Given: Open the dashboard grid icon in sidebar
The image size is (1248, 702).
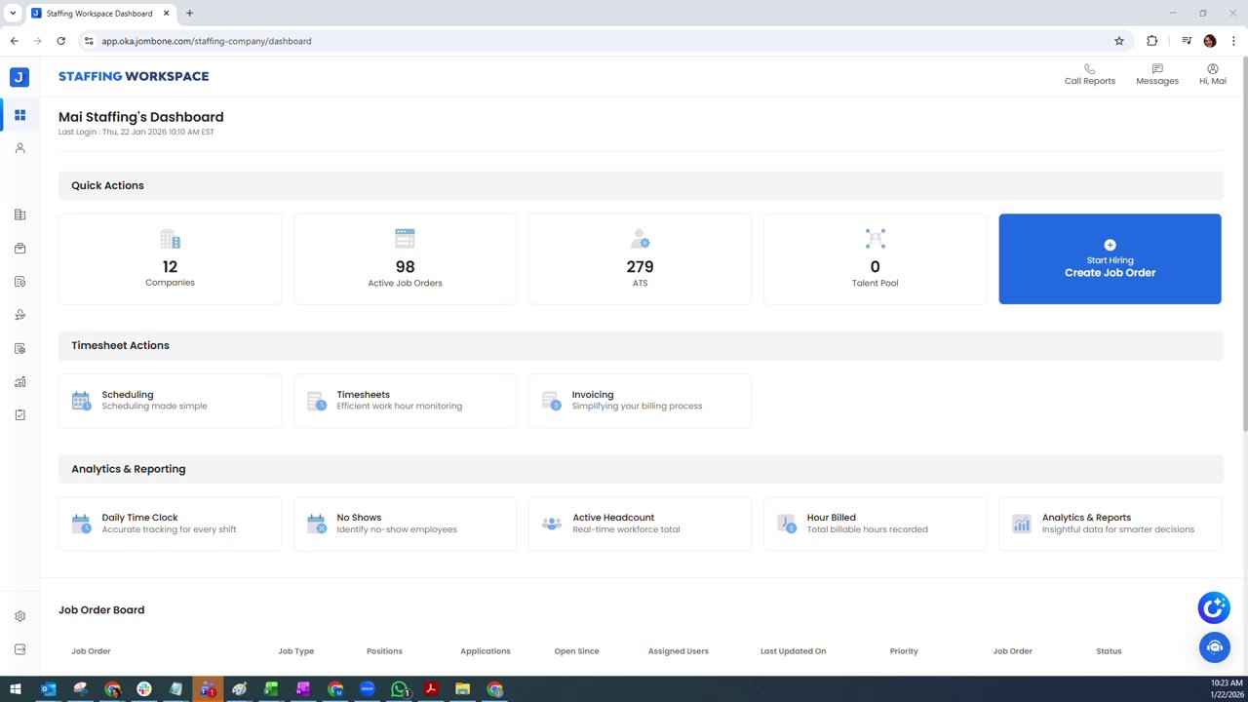Looking at the screenshot, I should coord(19,115).
